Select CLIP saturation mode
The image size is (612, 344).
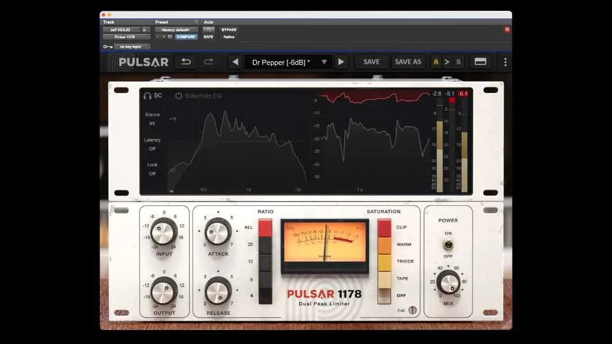(x=384, y=228)
